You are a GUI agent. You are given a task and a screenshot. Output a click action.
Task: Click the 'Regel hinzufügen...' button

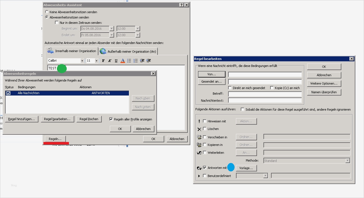(x=21, y=119)
